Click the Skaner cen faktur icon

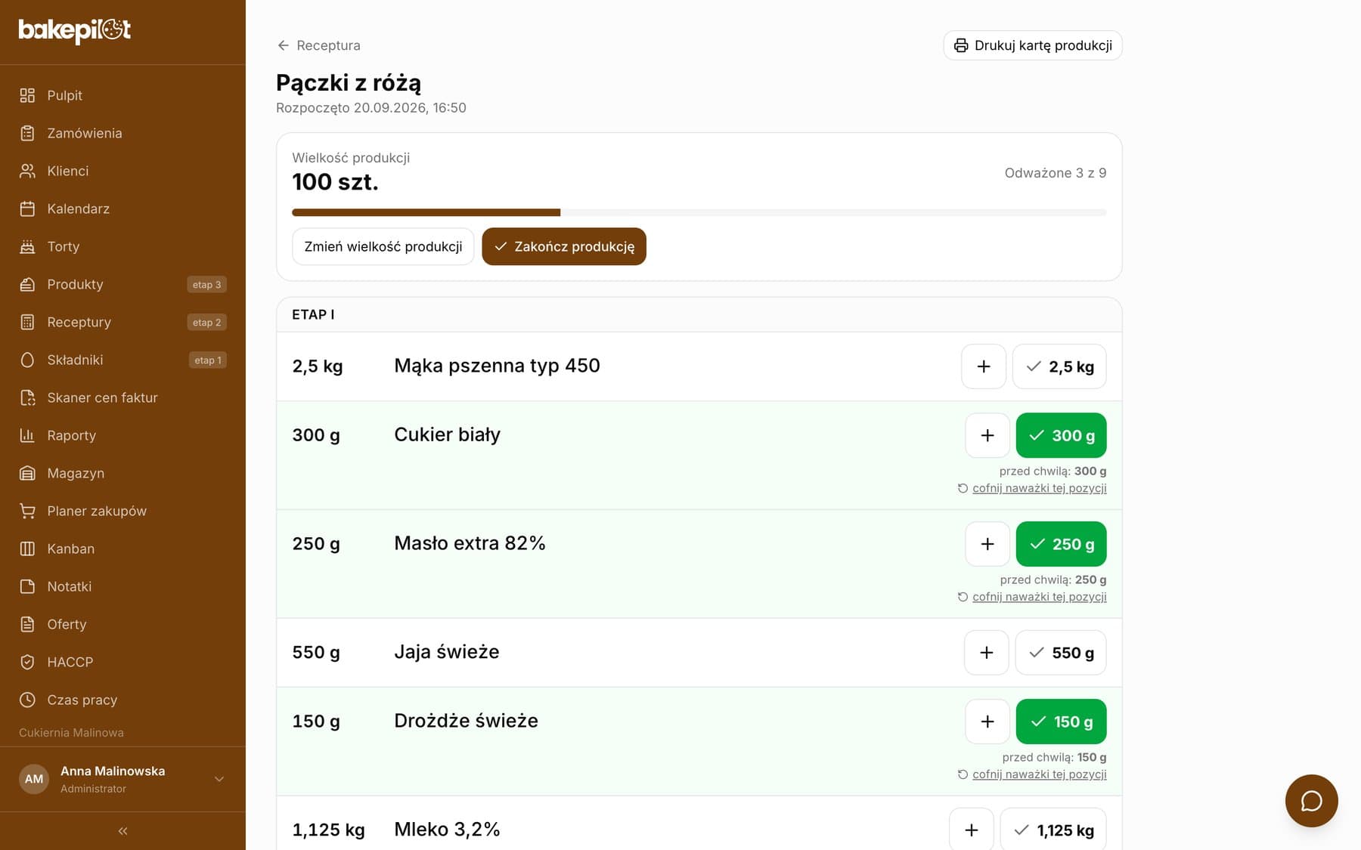(27, 397)
